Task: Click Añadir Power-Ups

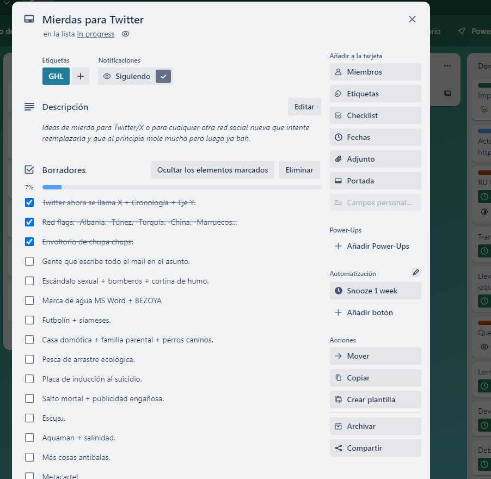Action: point(375,246)
